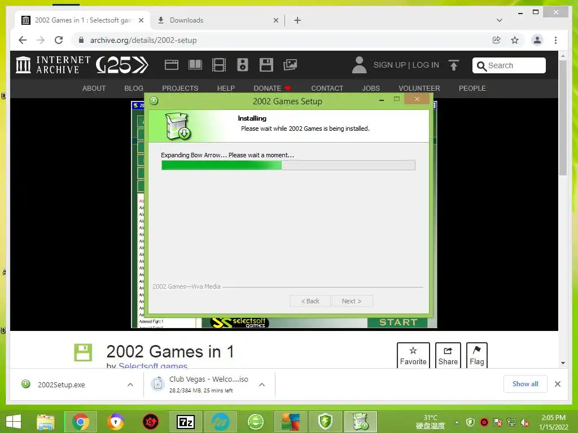Open the Web (Wayback) media icon

(172, 65)
